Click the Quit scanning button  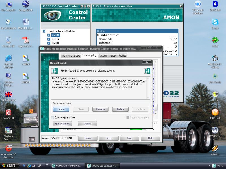point(62,124)
